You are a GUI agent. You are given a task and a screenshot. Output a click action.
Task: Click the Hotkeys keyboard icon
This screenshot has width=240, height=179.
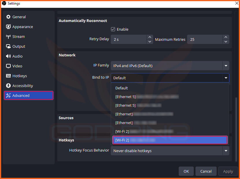[8, 76]
